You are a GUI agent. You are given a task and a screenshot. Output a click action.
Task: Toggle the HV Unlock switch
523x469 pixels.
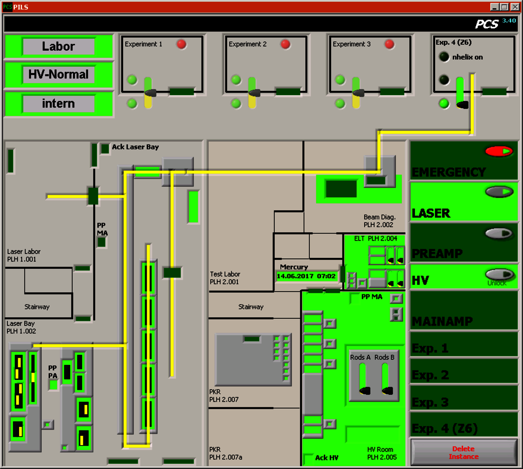click(x=499, y=274)
